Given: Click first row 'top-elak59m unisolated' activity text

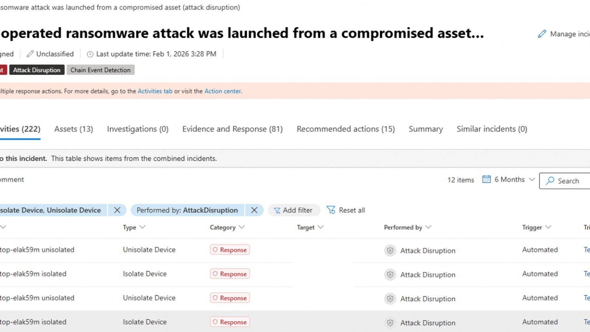Looking at the screenshot, I should pyautogui.click(x=37, y=250).
